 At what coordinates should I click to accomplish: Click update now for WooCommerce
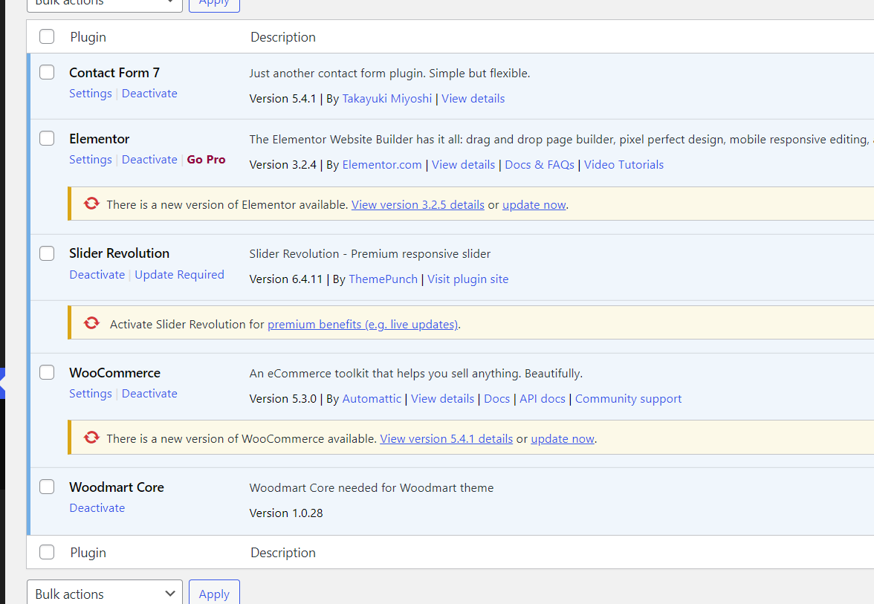click(563, 439)
